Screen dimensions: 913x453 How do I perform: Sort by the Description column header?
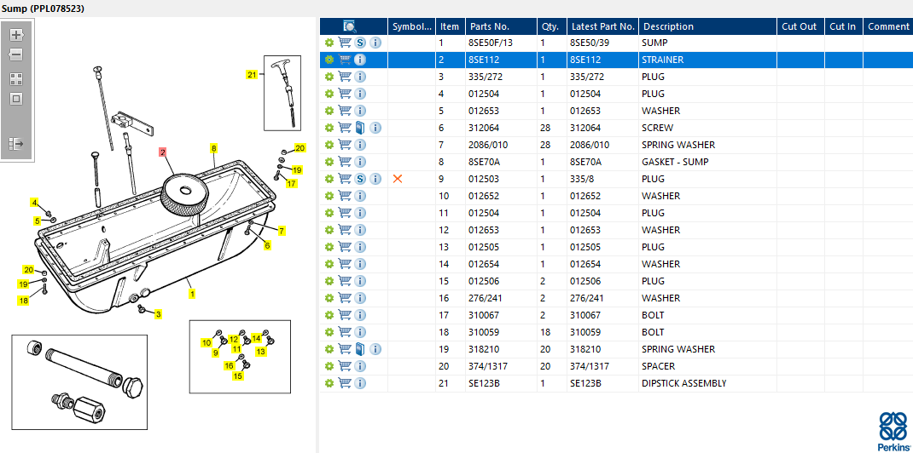pos(668,26)
